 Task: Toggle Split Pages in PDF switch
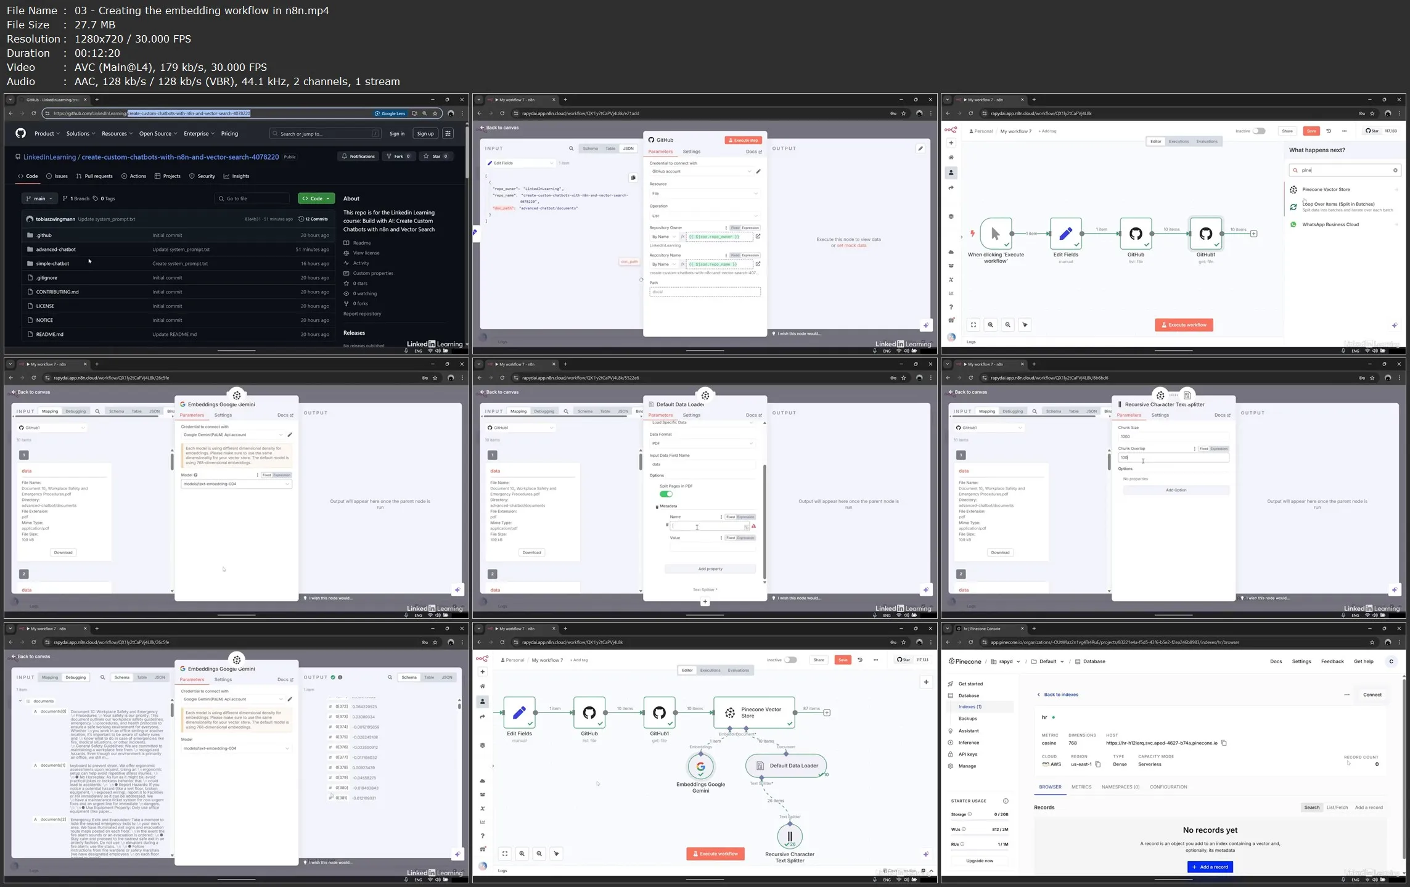666,494
